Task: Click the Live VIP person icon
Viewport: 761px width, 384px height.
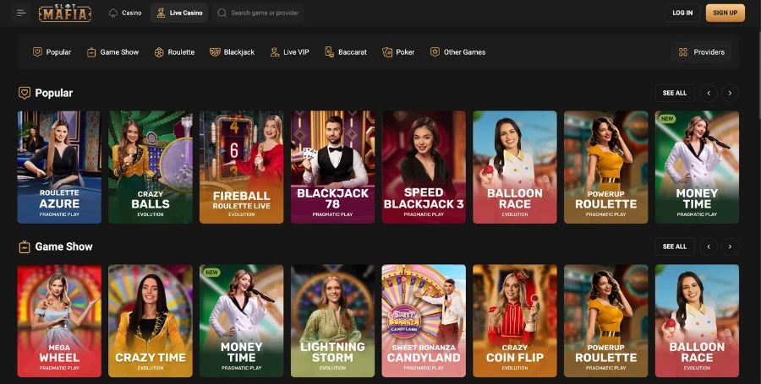Action: (275, 52)
